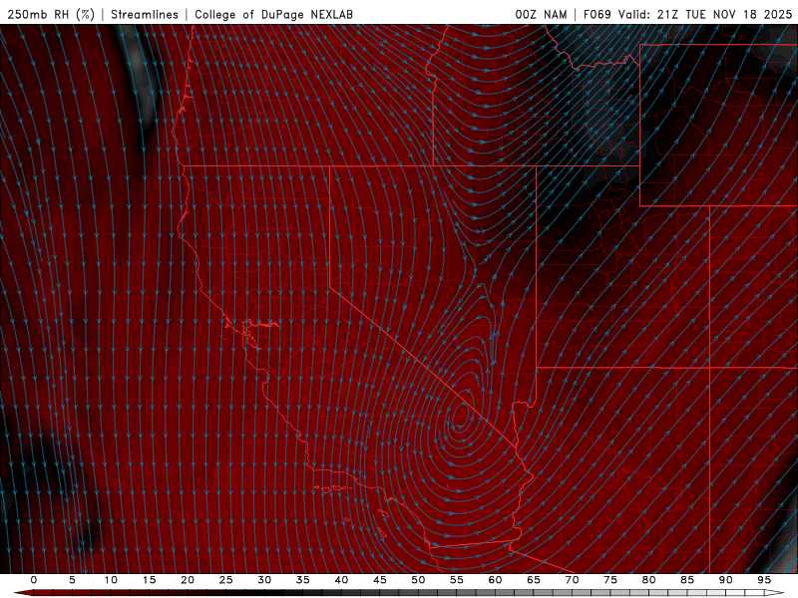Click the "Valid: 21Z TUE NOV 18 2025" text
Screen dimensions: 798x598
[x=705, y=14]
